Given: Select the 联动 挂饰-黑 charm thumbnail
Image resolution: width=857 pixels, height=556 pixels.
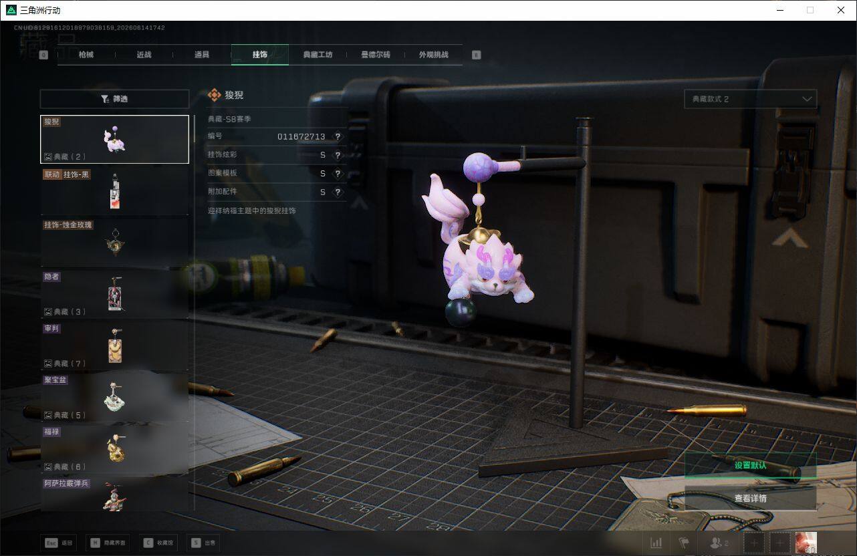Looking at the screenshot, I should pos(114,192).
